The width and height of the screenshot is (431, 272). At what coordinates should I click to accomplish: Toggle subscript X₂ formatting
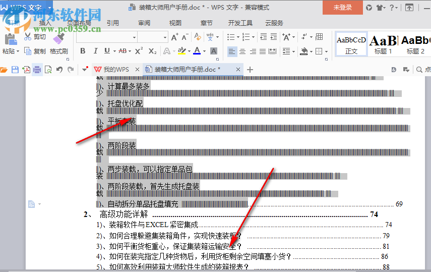pyautogui.click(x=152, y=51)
